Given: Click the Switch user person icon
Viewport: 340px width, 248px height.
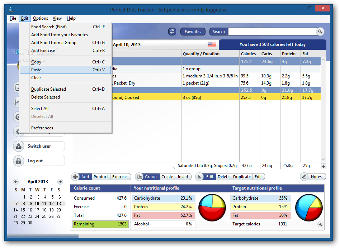Looking at the screenshot, I should 19,146.
